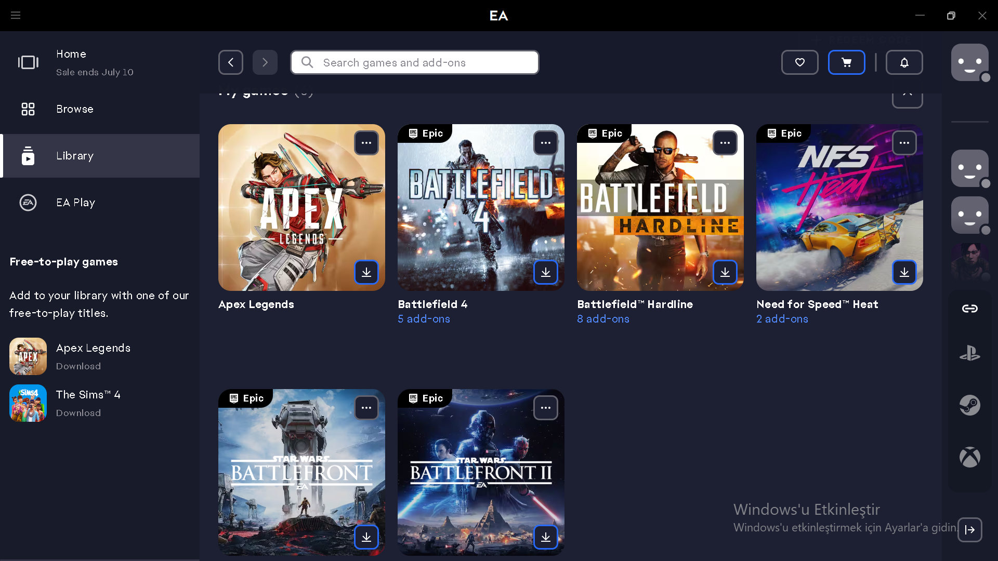Open the shopping cart
The image size is (998, 561).
coord(847,62)
